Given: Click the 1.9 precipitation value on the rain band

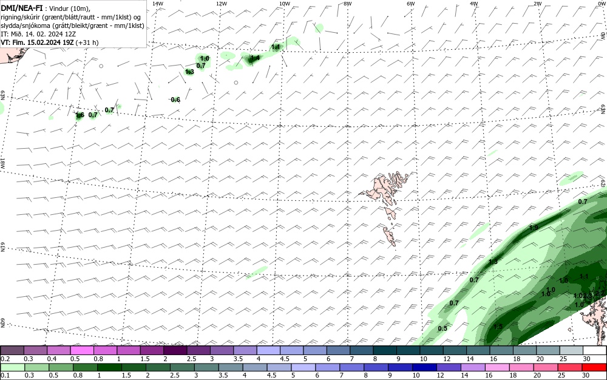Looking at the screenshot, I should (534, 228).
